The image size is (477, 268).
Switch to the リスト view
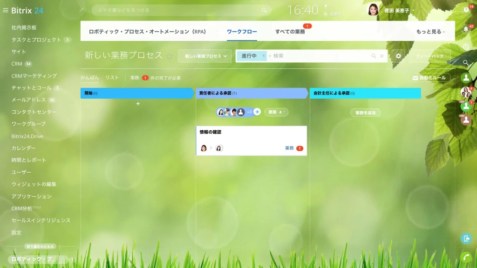point(112,78)
